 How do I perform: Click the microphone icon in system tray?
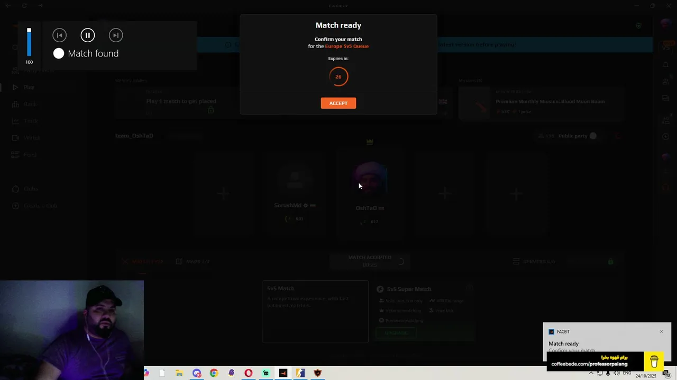point(608,373)
